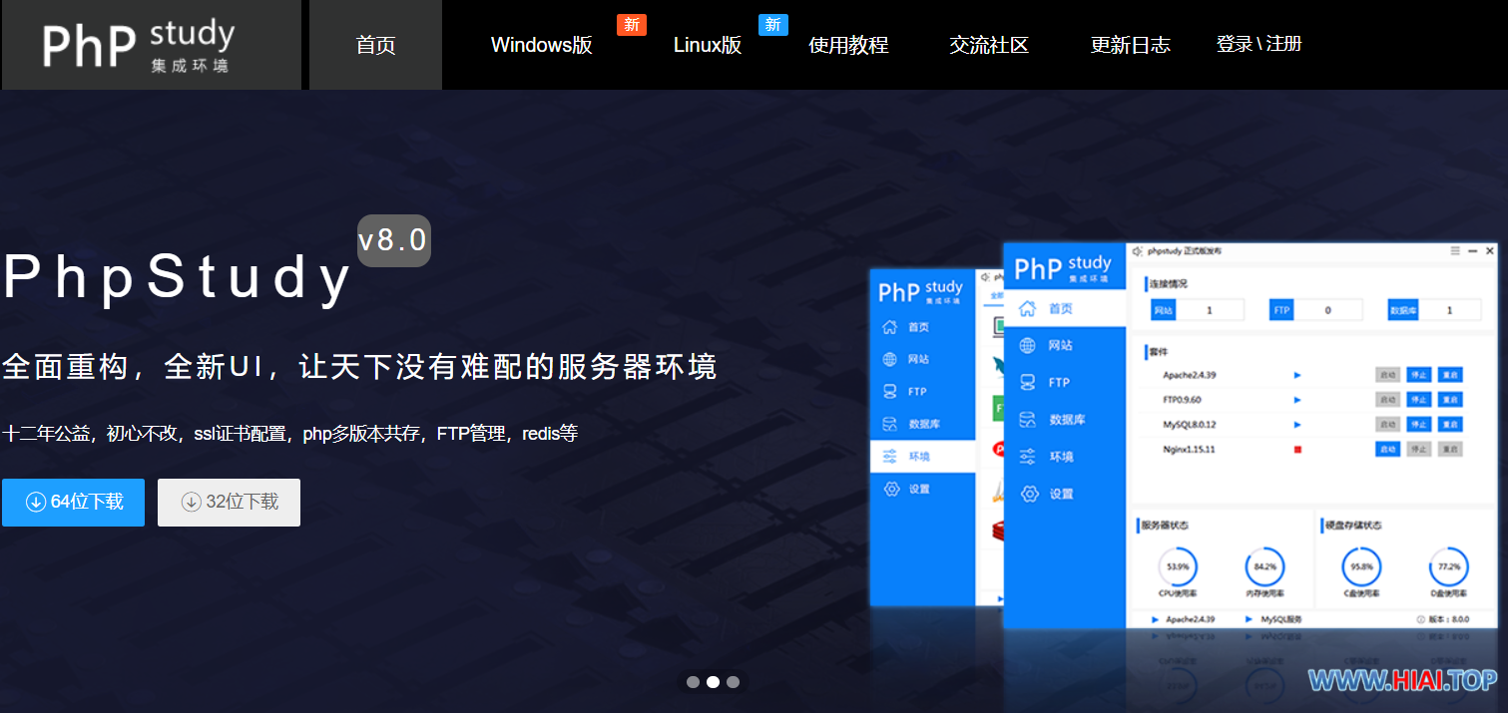Click the tagline starting 全面重构，全新UI
Image resolution: width=1508 pixels, height=713 pixels.
359,367
